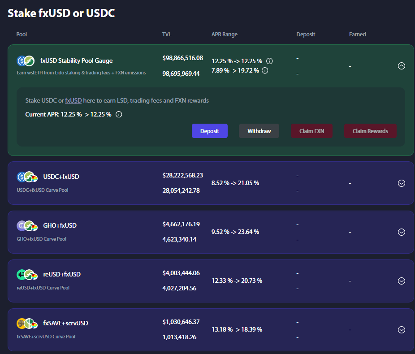Click the 4,623,340.14 amount

(x=179, y=239)
